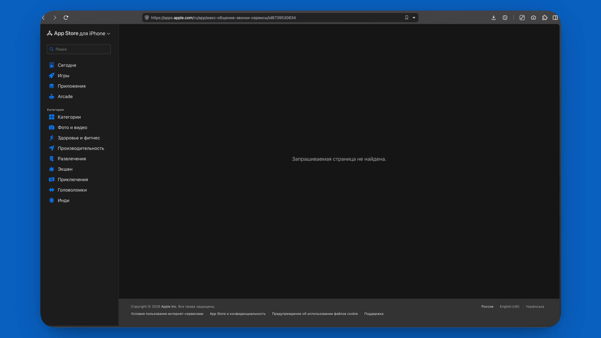601x338 pixels.
Task: Click the Приключения map icon
Action: click(52, 179)
